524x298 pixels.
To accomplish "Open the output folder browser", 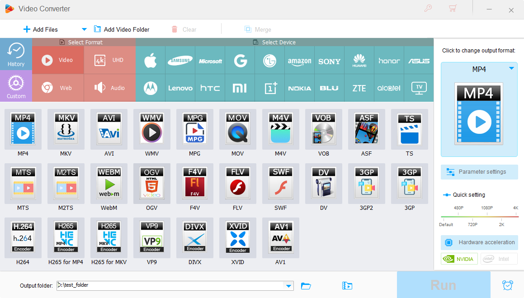I will point(306,286).
